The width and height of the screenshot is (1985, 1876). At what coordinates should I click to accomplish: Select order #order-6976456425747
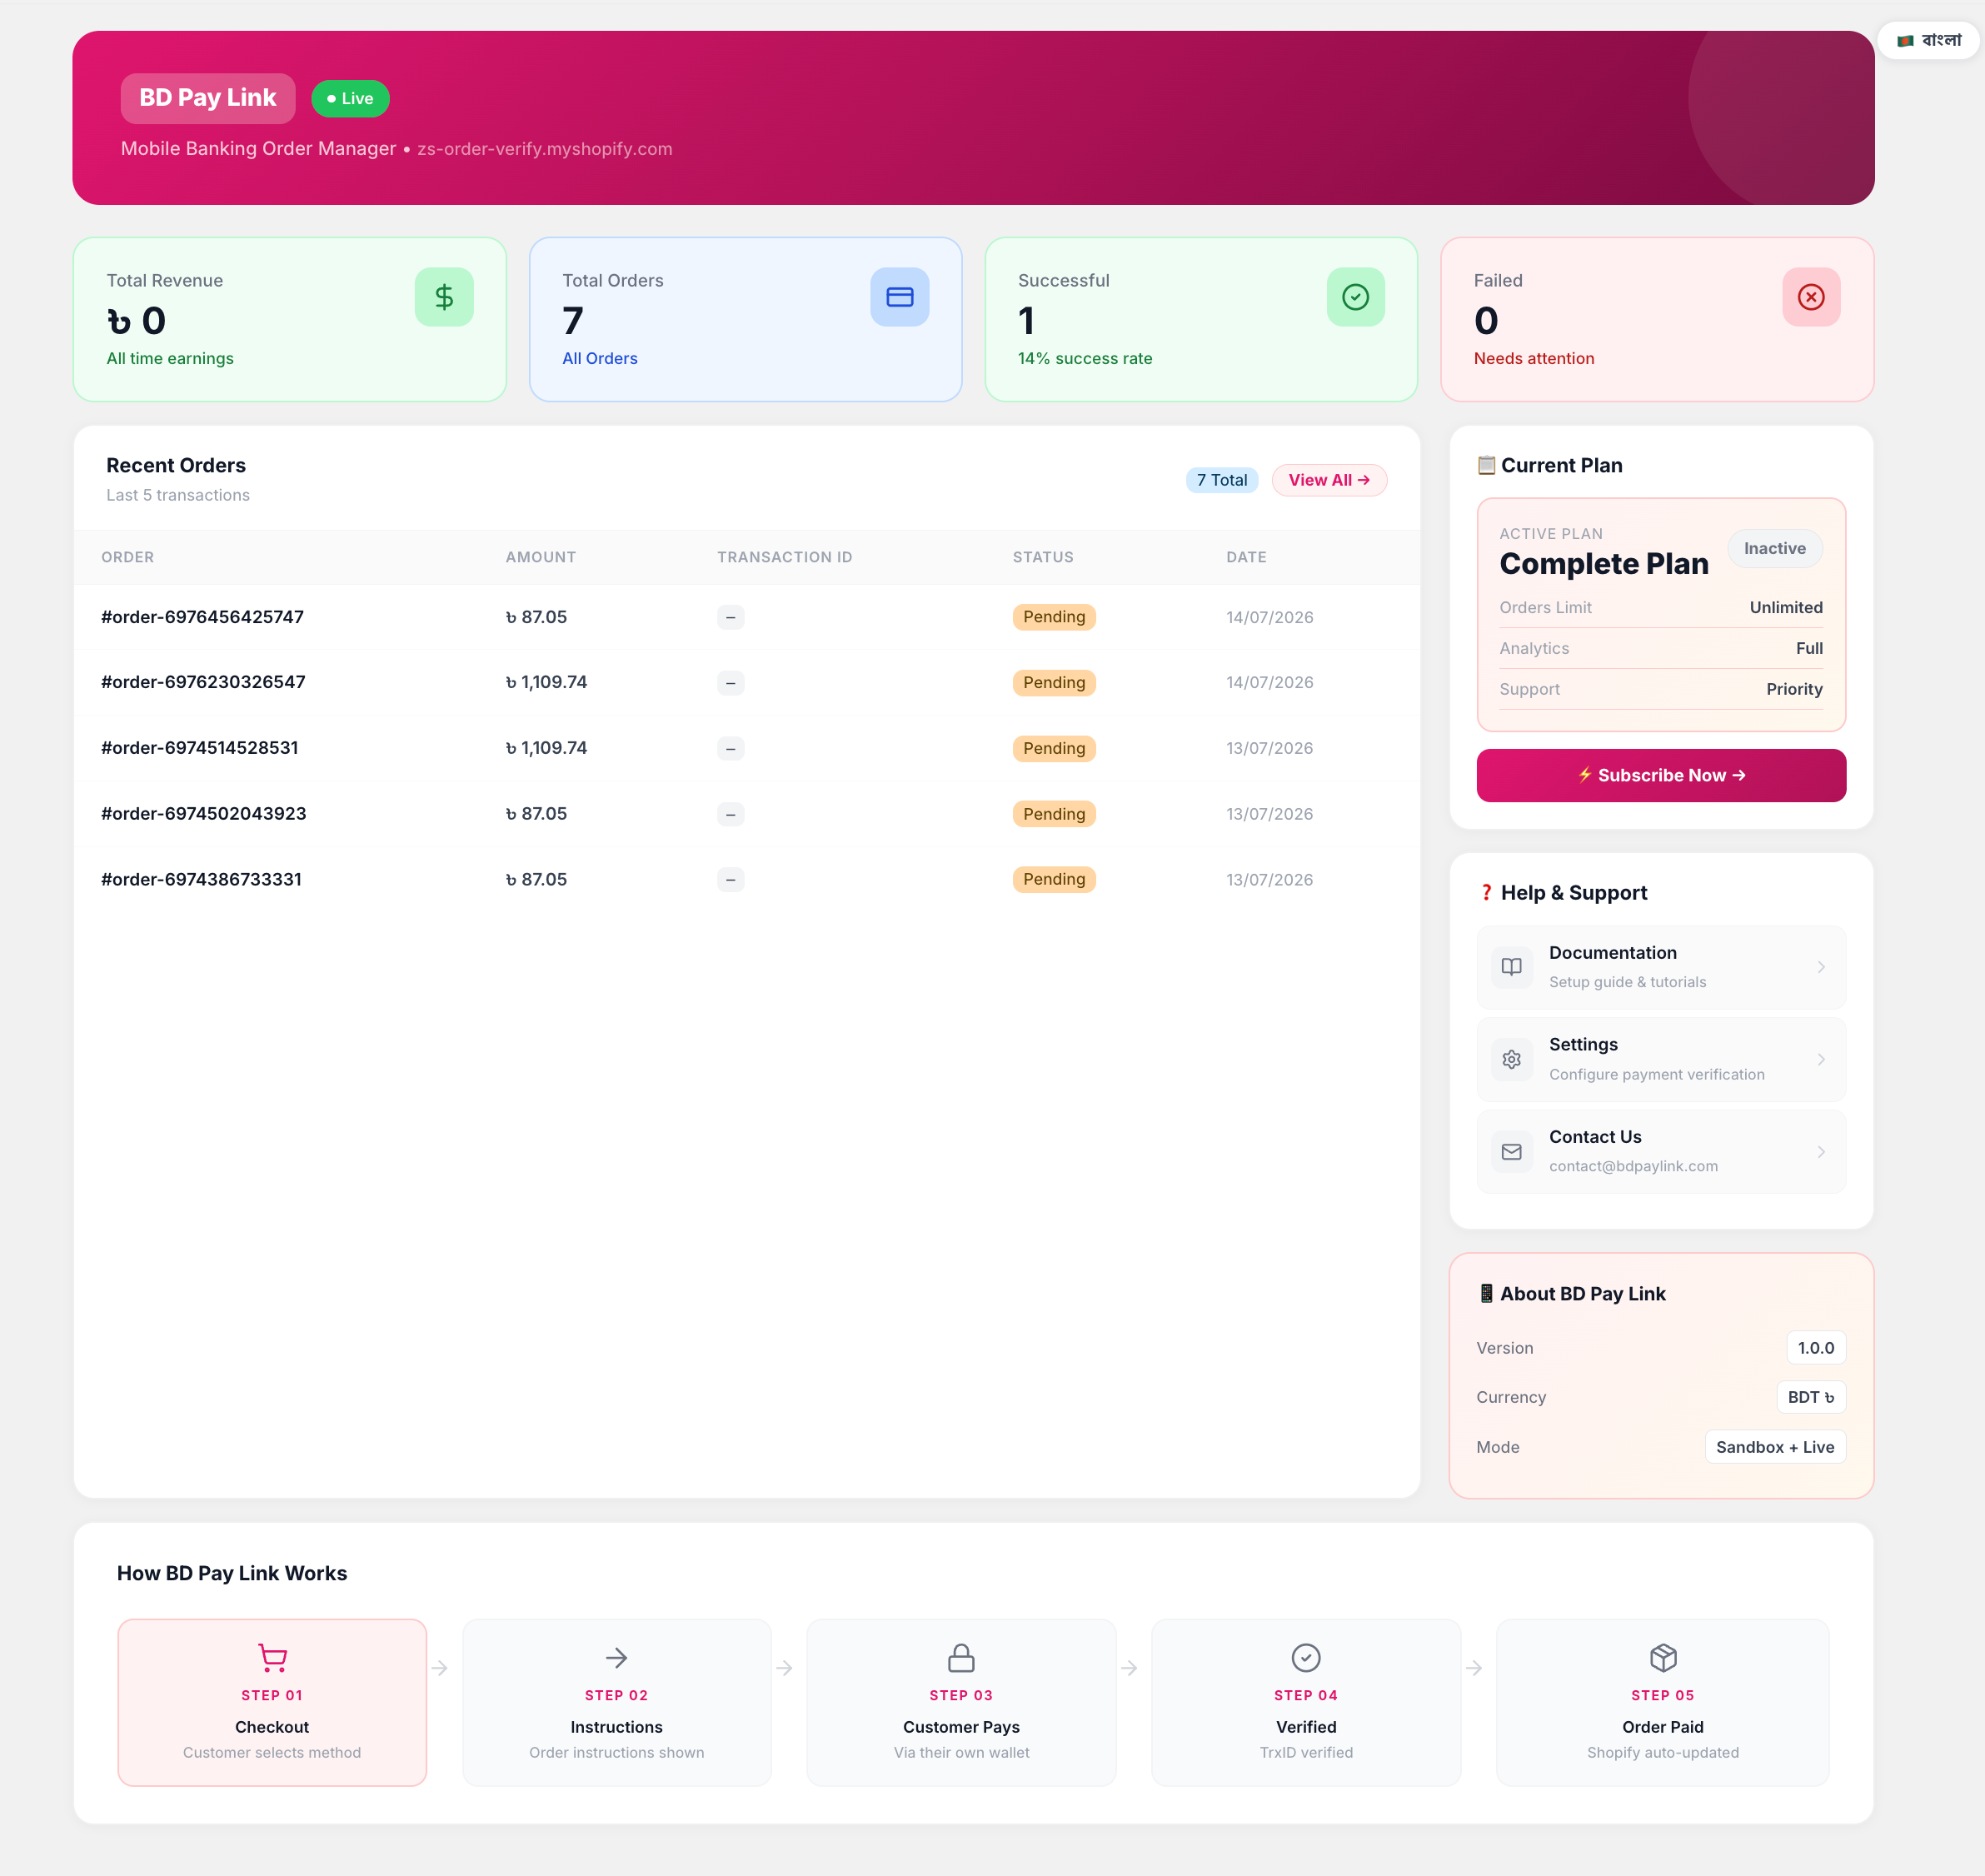[202, 617]
